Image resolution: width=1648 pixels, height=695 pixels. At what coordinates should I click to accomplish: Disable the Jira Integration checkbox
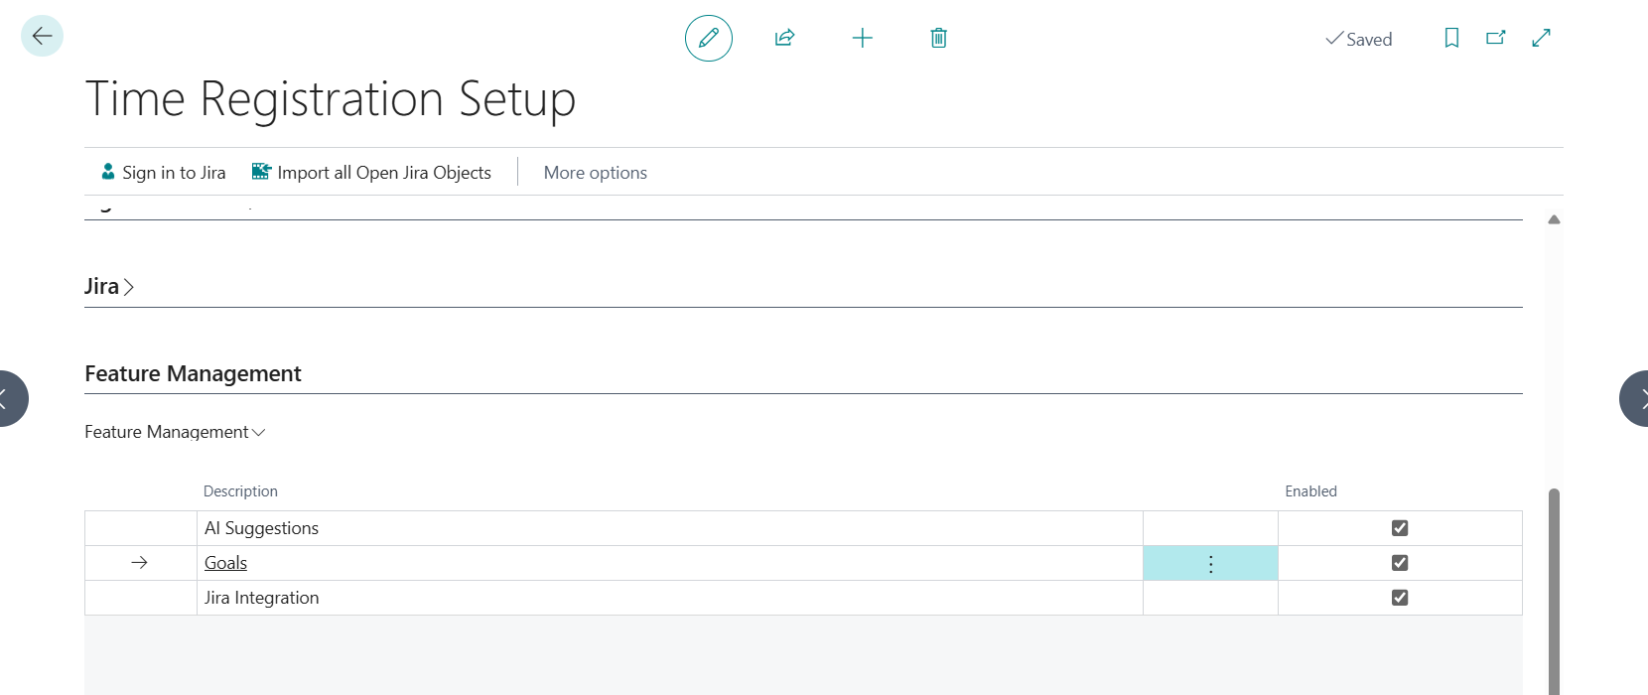click(x=1400, y=598)
